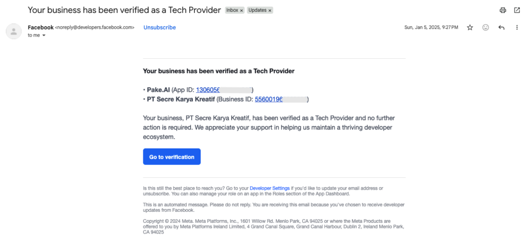Open the PT Secre Karya Kreatif Business ID link
Screen dimensions: 528x249
(281, 99)
